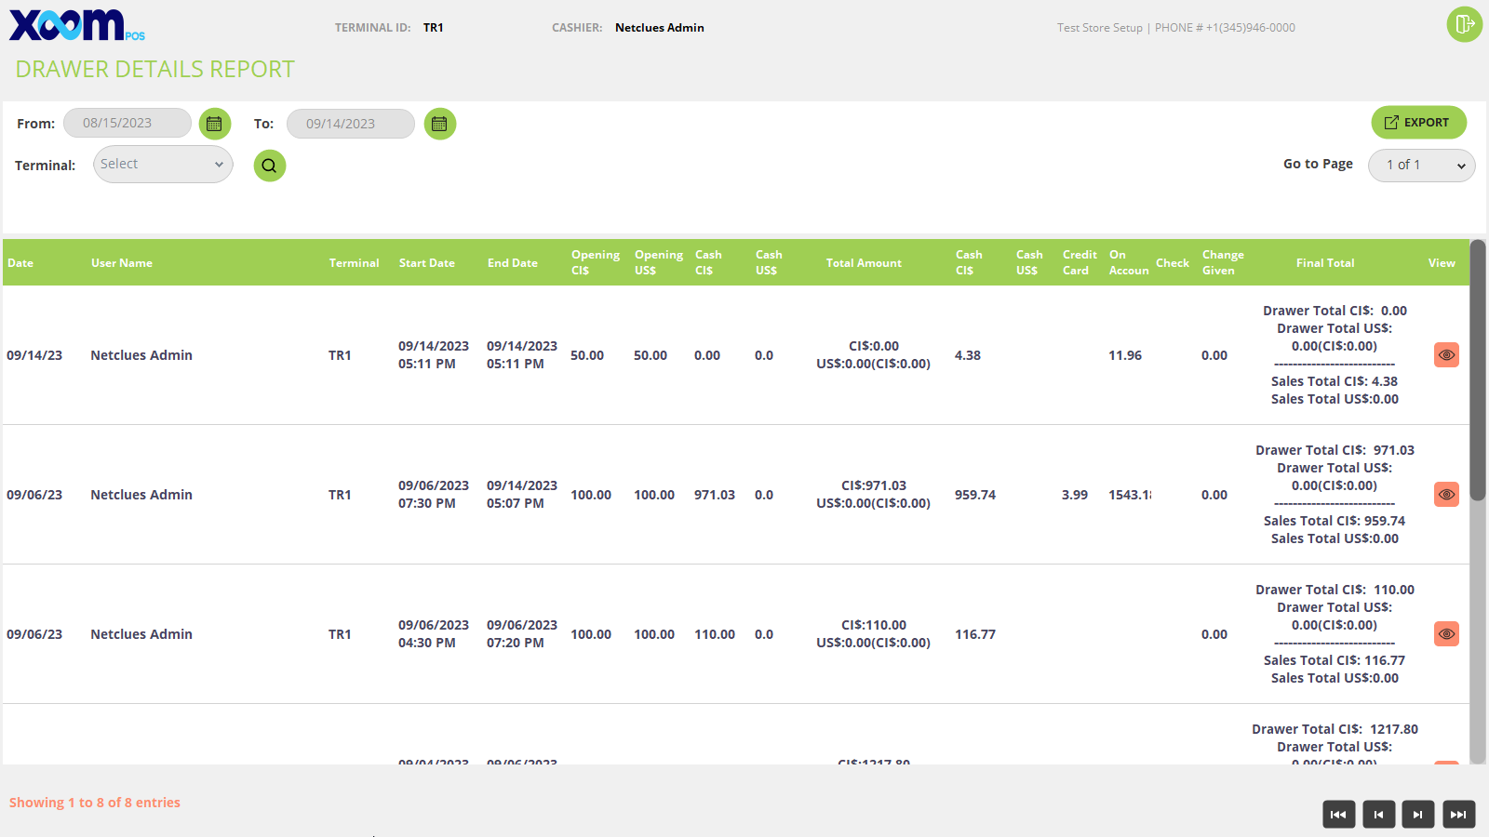The width and height of the screenshot is (1489, 837).
Task: View the drawer with total CI$ 110.00
Action: point(1446,634)
